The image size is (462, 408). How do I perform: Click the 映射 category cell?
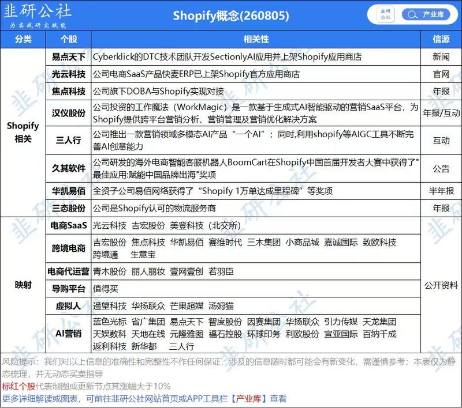coord(23,285)
